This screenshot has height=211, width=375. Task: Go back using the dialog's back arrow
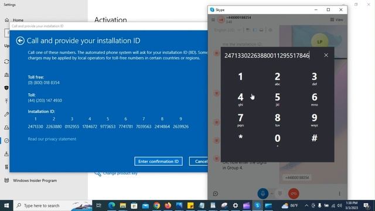[x=21, y=40]
